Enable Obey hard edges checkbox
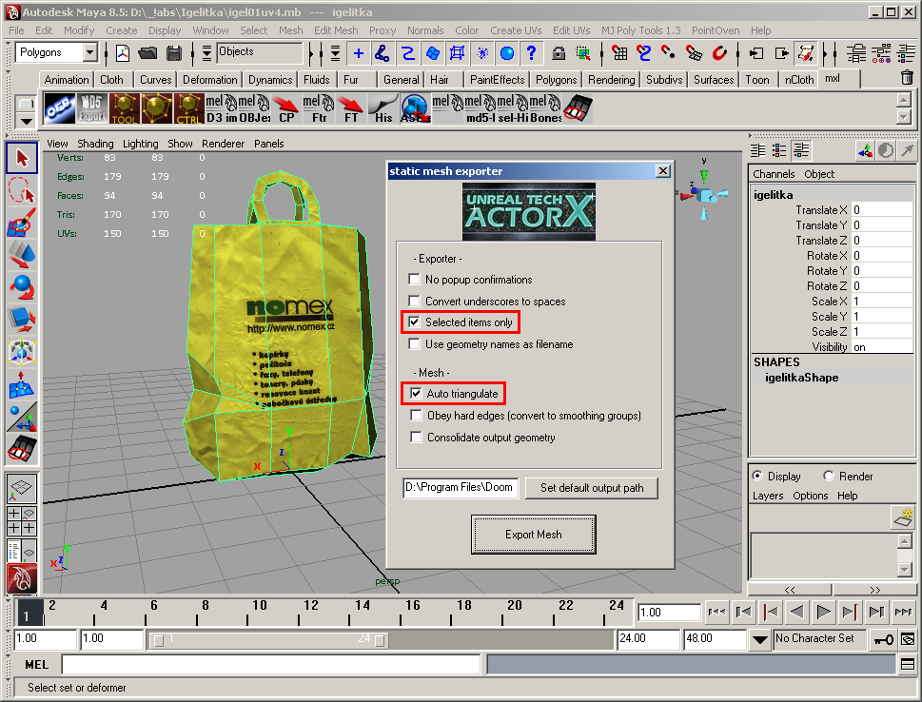 click(417, 415)
